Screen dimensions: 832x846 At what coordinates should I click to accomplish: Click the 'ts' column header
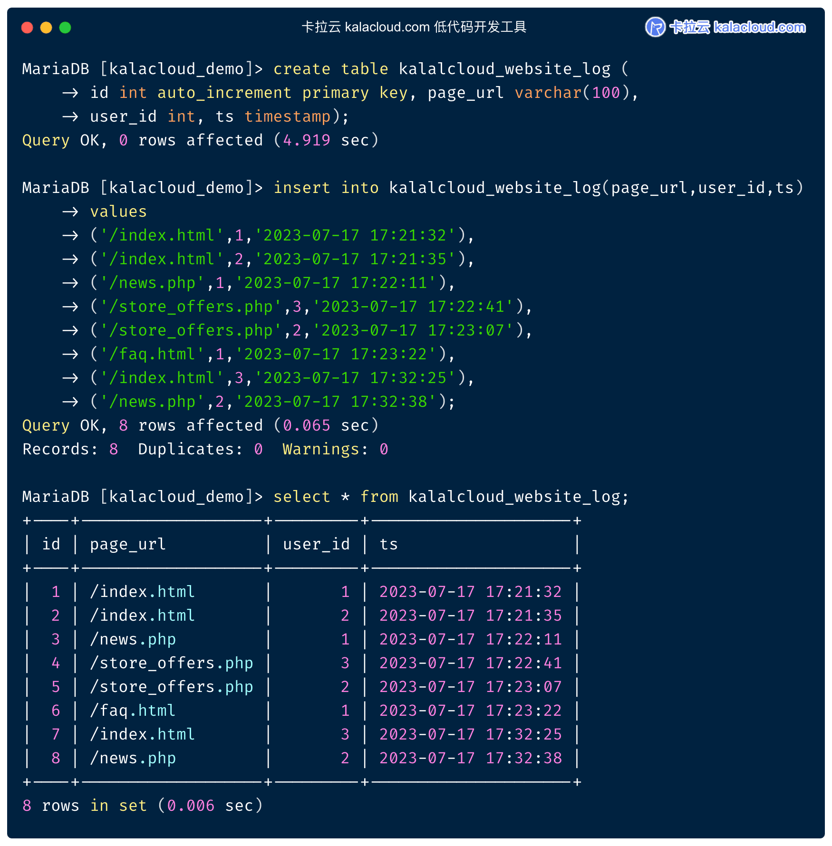click(x=388, y=544)
